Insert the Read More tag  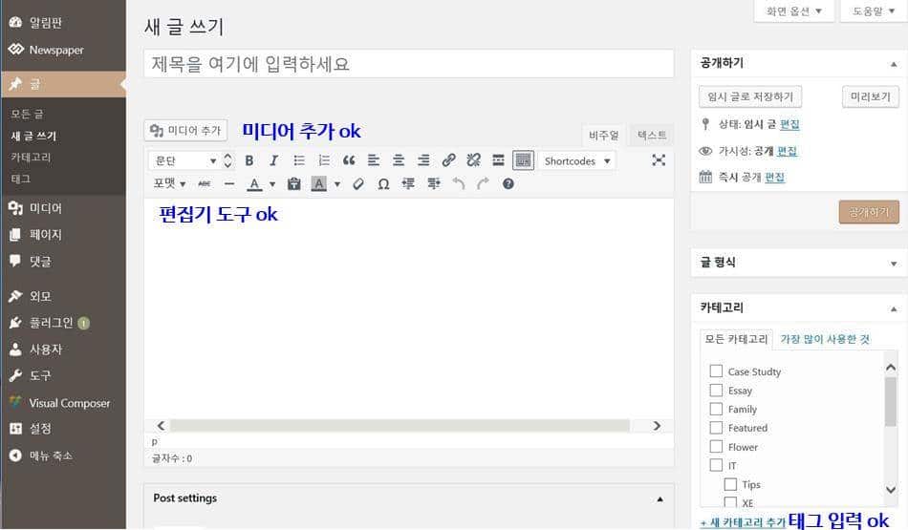click(x=498, y=160)
